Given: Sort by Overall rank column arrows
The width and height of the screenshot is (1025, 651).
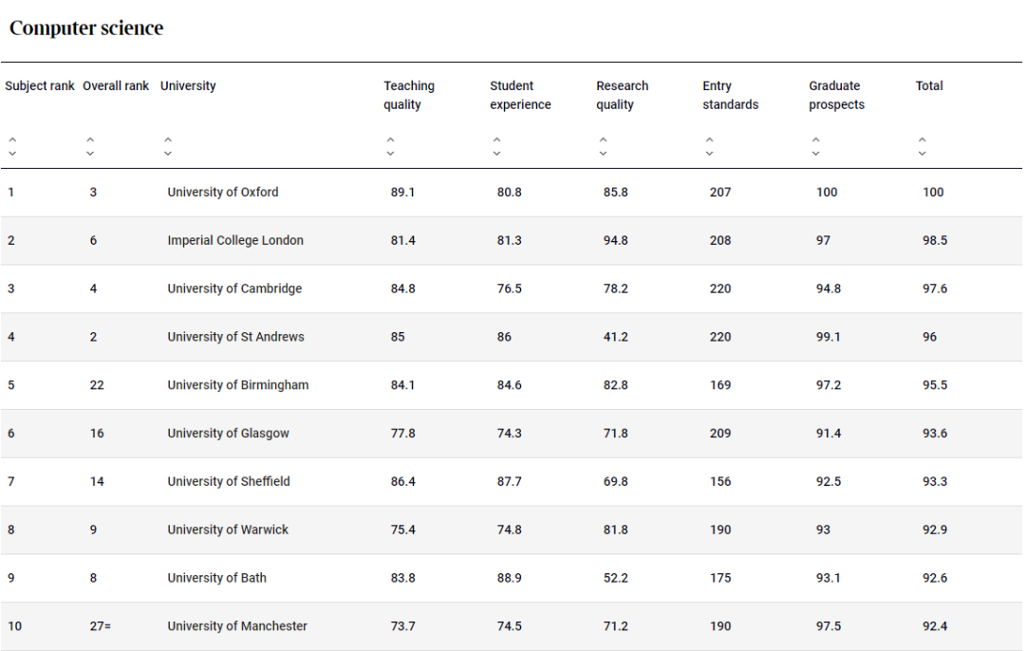Looking at the screenshot, I should pos(90,146).
